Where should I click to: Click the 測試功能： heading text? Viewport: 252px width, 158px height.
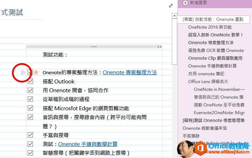(55, 55)
